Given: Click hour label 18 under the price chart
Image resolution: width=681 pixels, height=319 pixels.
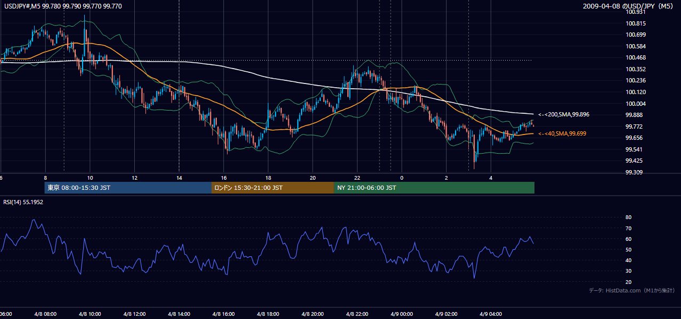Looking at the screenshot, I should pos(269,178).
